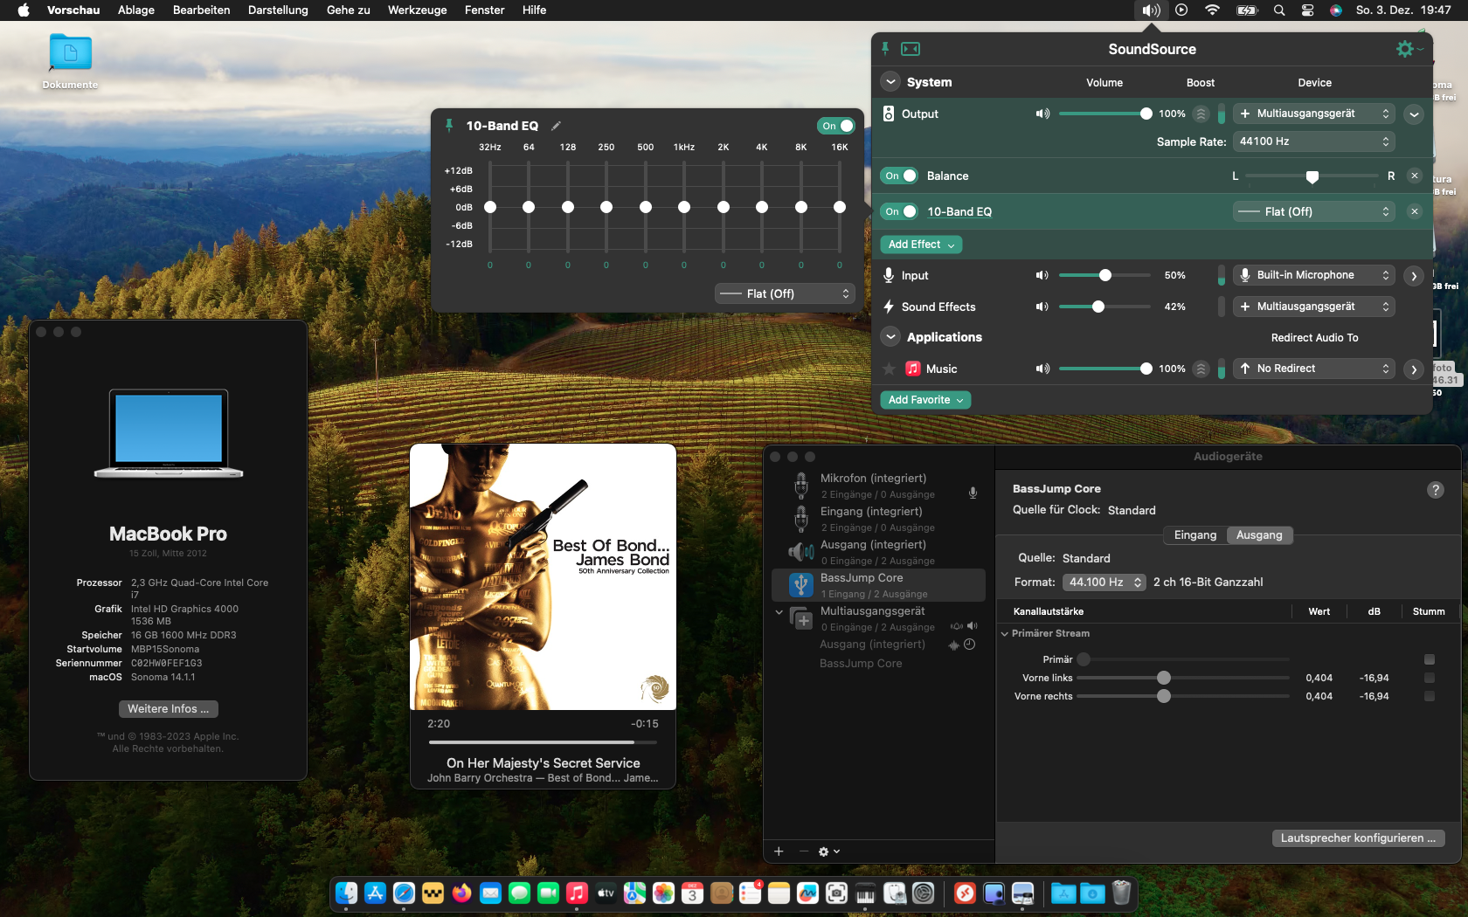Open Safari from the Dock
This screenshot has height=917, width=1468.
point(404,893)
